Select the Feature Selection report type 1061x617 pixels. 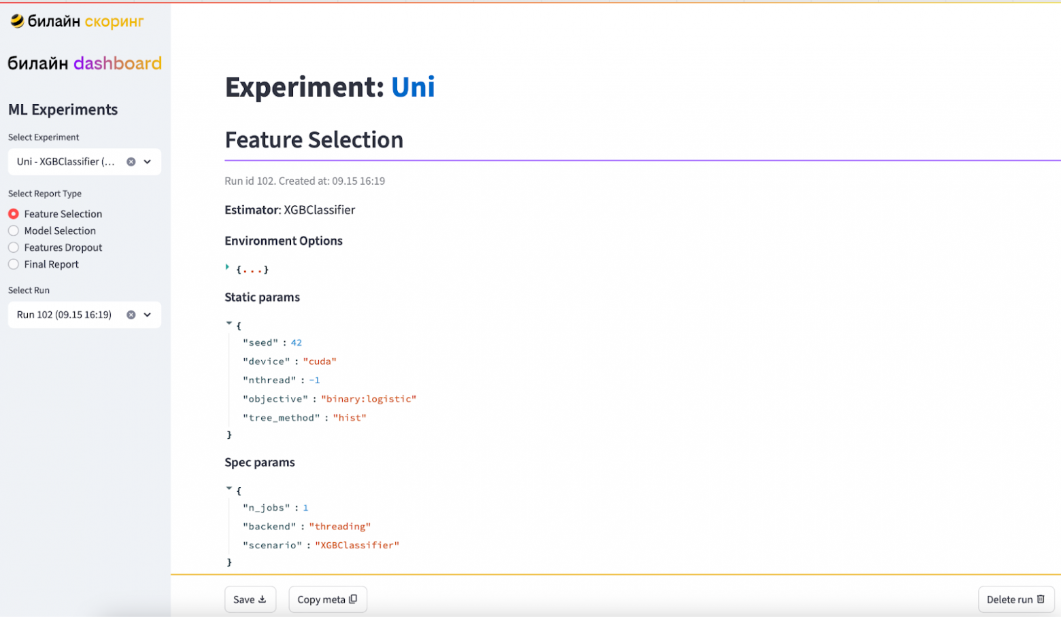point(14,214)
